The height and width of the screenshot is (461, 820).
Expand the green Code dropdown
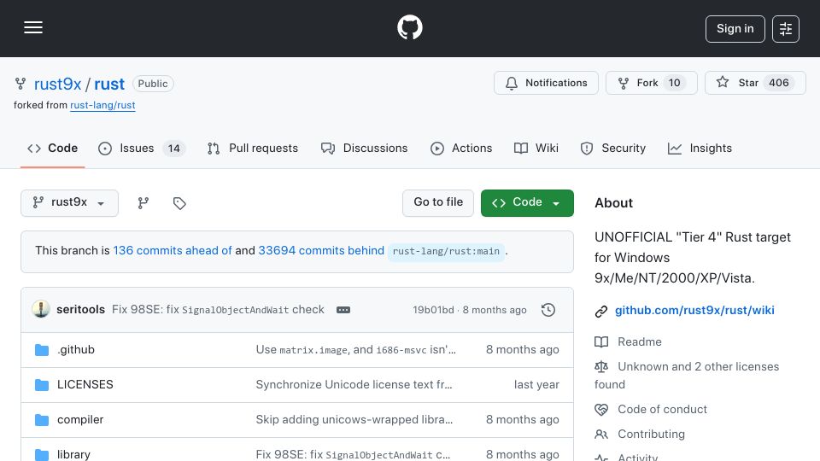[x=527, y=203]
